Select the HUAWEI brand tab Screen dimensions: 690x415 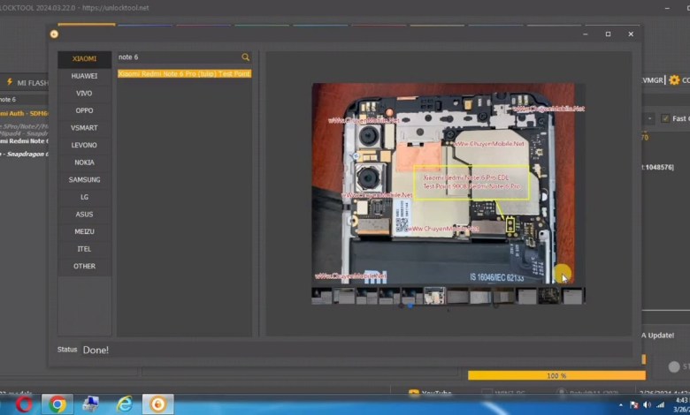[85, 76]
